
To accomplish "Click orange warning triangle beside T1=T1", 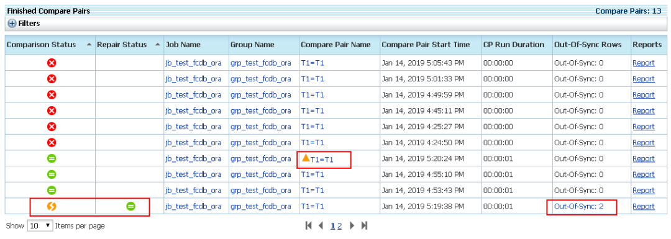I will (x=306, y=158).
